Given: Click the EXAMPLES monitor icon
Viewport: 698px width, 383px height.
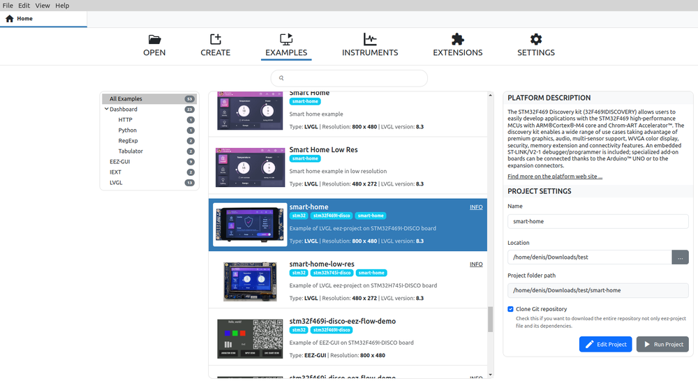Looking at the screenshot, I should 286,39.
